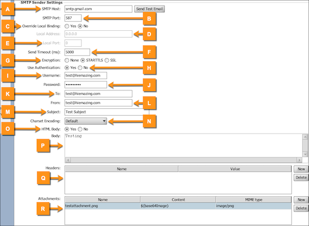Image resolution: width=309 pixels, height=226 pixels.
Task: Click New button beside Headers table
Action: click(x=300, y=168)
